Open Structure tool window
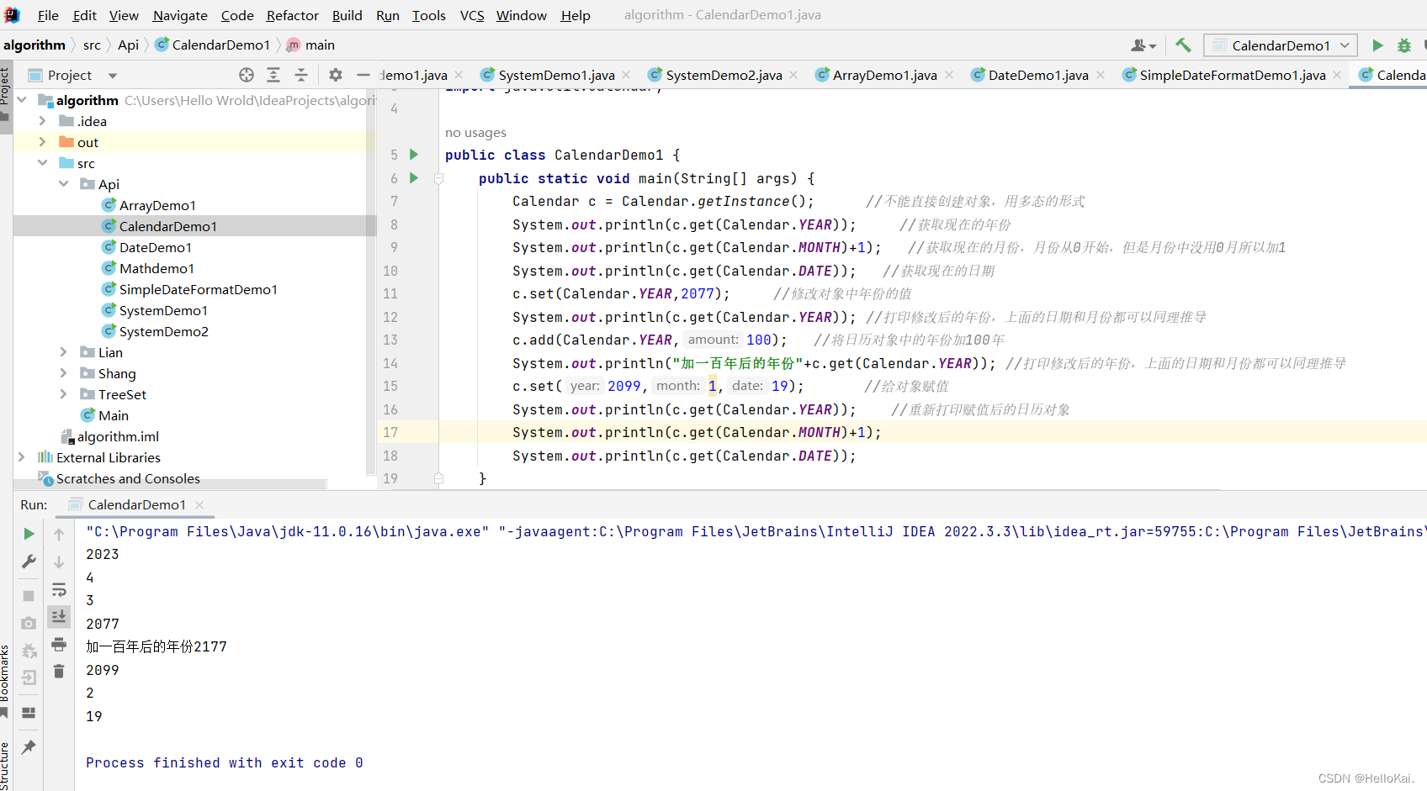1427x791 pixels. [x=6, y=766]
